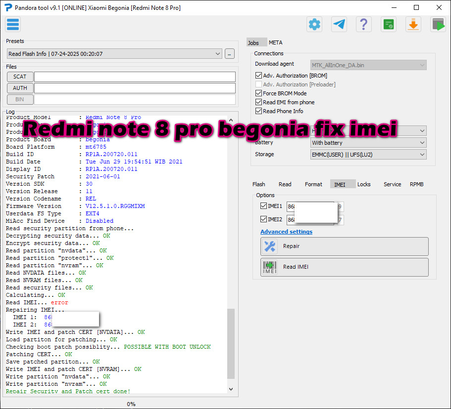This screenshot has height=409, width=451.
Task: Toggle Adv. Authorization [Preloader] checkbox
Action: [258, 84]
